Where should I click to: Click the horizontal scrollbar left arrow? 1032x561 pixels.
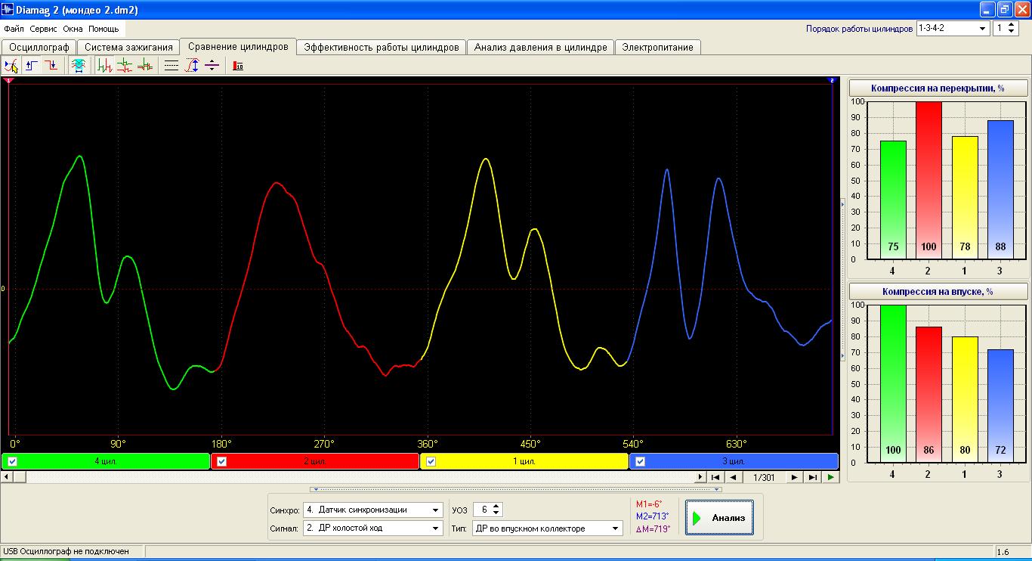[7, 477]
